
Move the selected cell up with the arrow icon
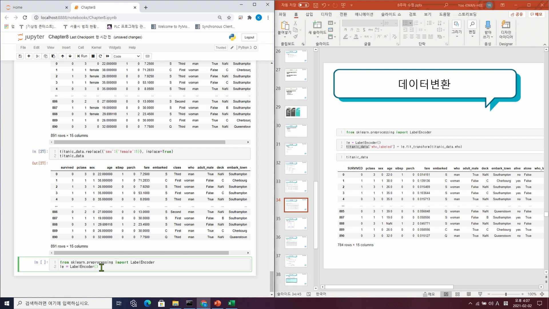click(63, 56)
